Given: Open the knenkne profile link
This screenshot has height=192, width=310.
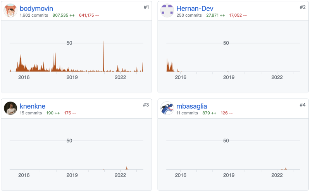Looking at the screenshot, I should pyautogui.click(x=33, y=106).
